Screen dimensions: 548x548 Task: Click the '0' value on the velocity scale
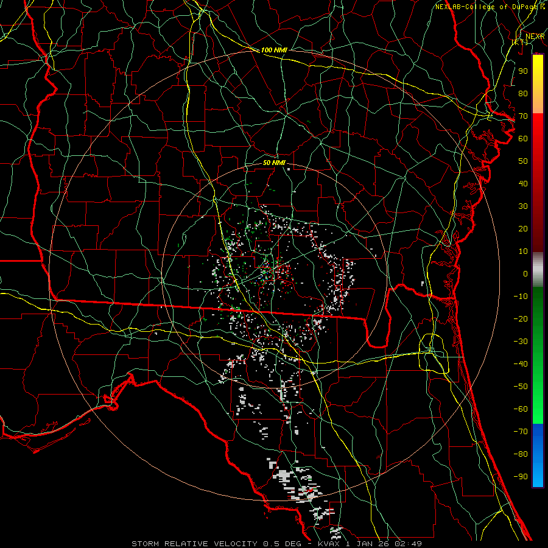click(525, 273)
